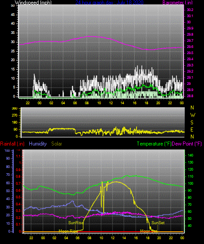Click the '29.6' barometer scale value
This screenshot has height=244, width=204.
coord(190,47)
